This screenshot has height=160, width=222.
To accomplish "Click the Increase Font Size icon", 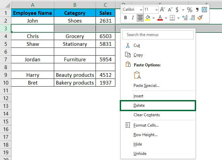I will [x=163, y=9].
